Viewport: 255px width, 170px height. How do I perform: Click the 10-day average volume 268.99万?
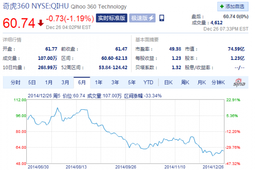click(x=48, y=68)
